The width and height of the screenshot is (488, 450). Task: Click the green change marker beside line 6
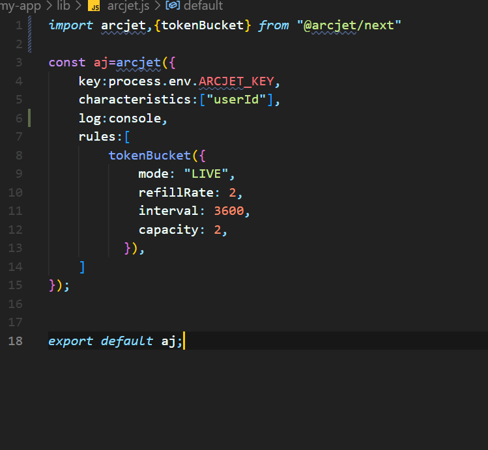click(x=29, y=118)
